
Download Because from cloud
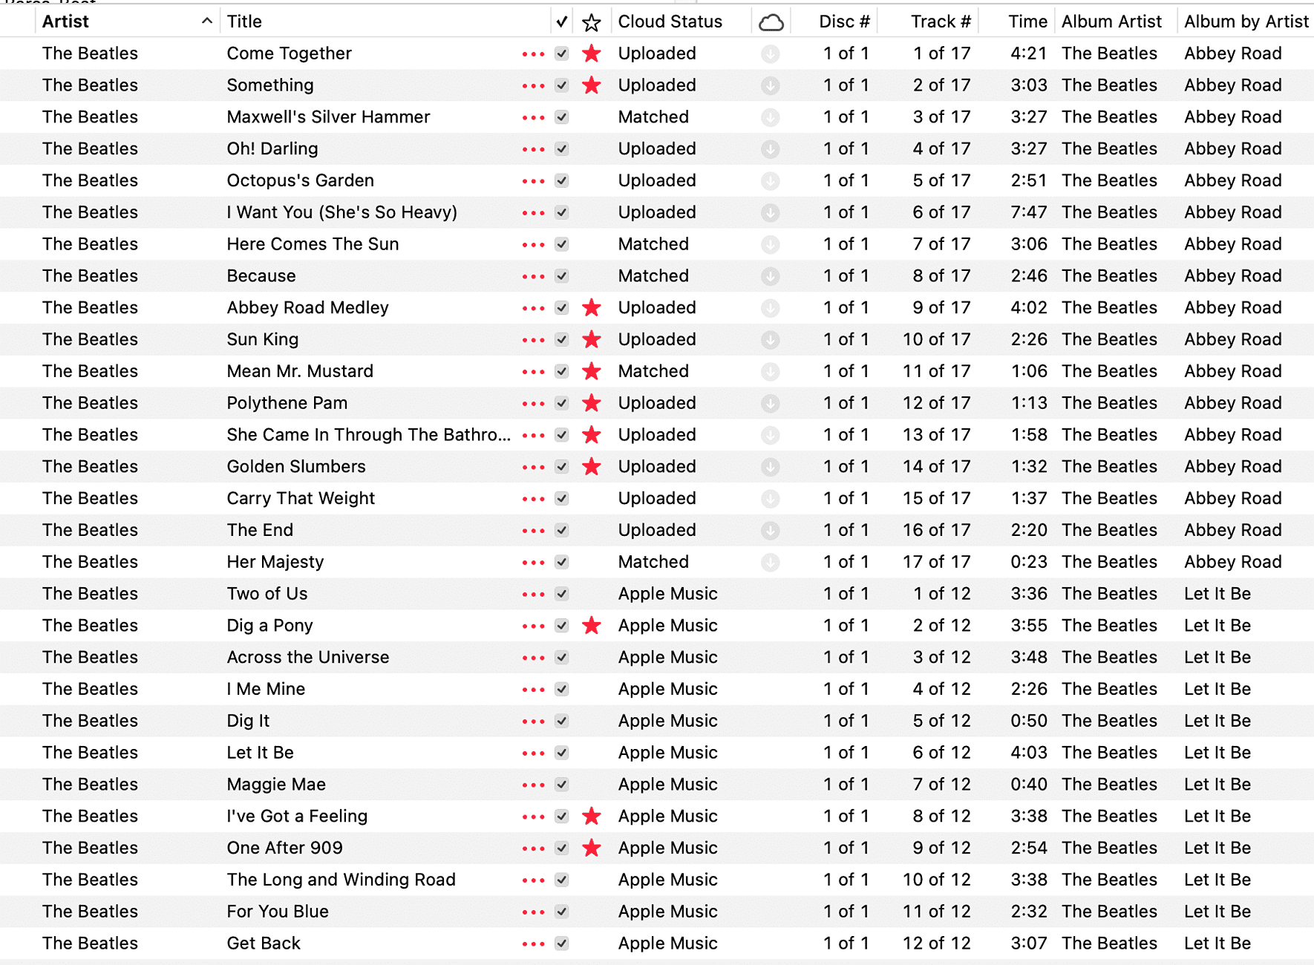point(771,276)
